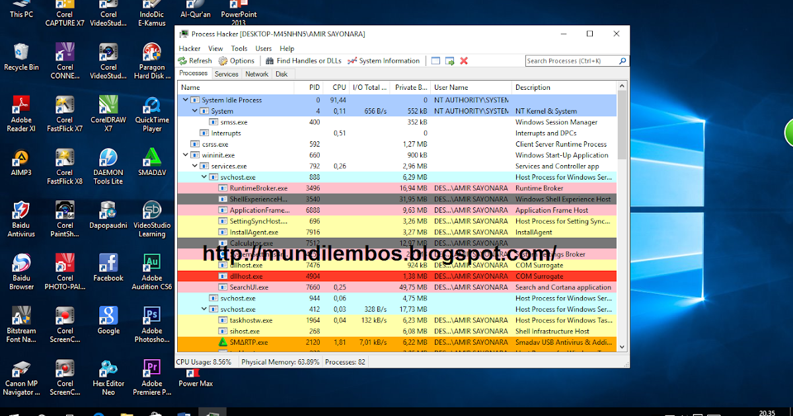This screenshot has height=416, width=793.
Task: Open Options from the toolbar
Action: 237,61
